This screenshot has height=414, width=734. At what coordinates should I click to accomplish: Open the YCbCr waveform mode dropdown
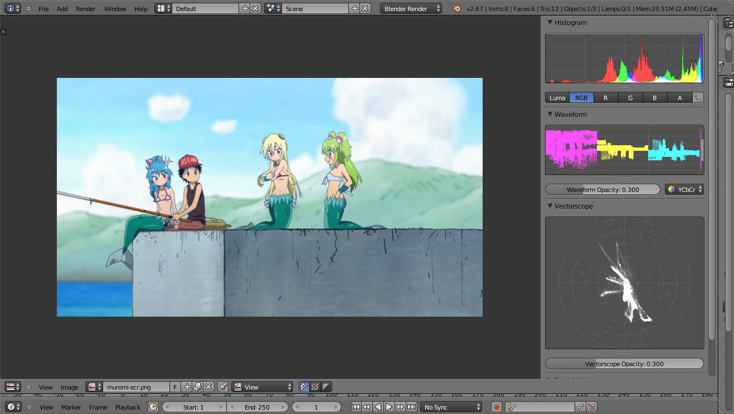tap(684, 189)
